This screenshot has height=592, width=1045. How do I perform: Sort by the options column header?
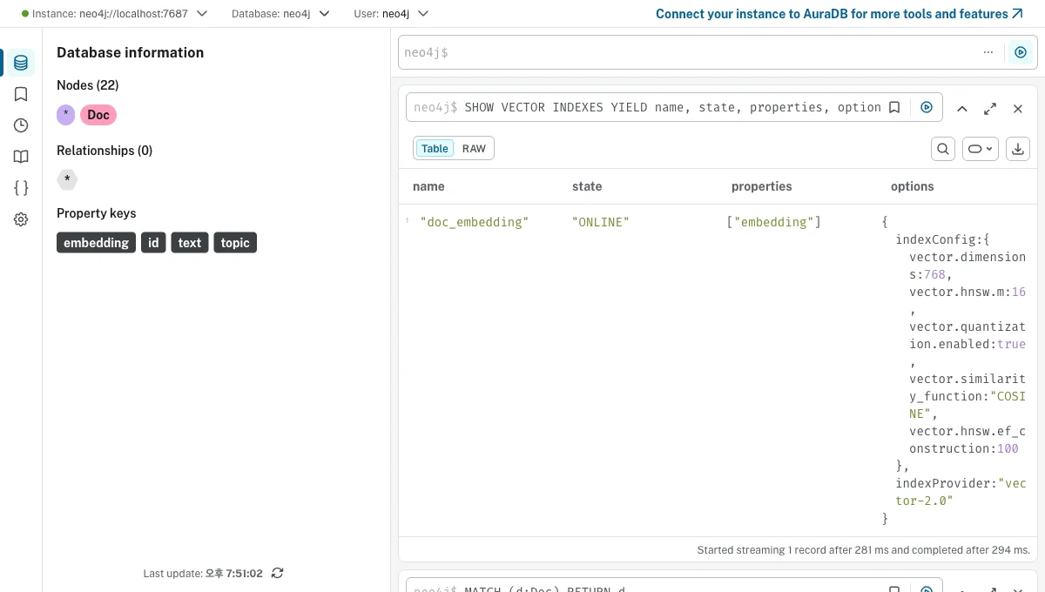pyautogui.click(x=912, y=186)
